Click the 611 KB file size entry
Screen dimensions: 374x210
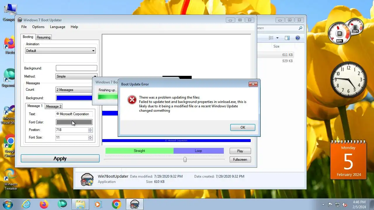point(288,55)
